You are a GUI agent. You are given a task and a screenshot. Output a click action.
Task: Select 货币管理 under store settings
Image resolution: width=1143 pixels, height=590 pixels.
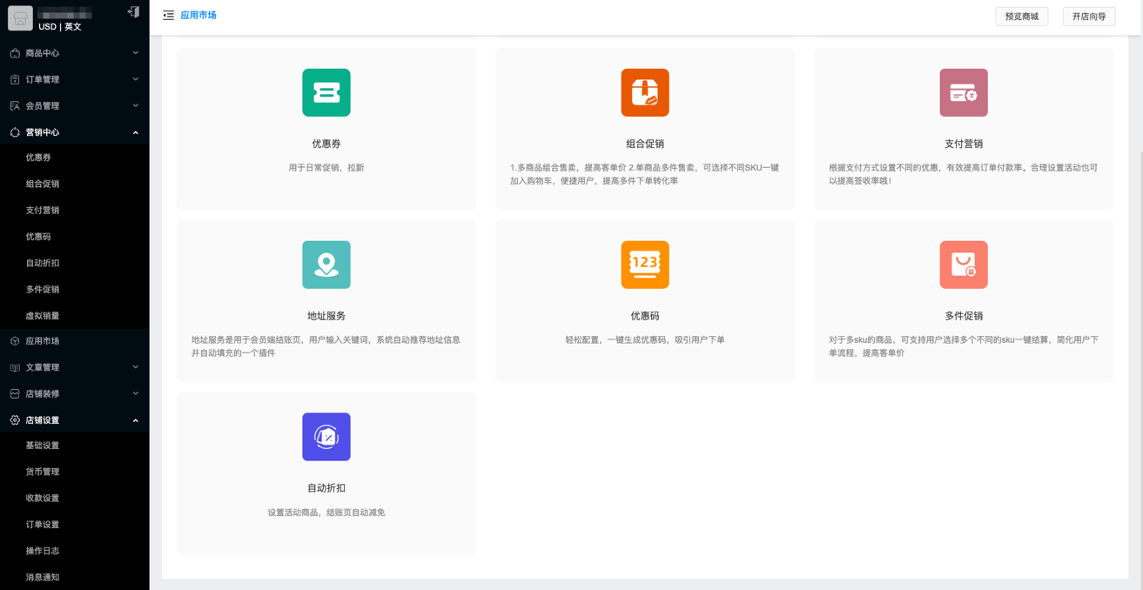click(x=43, y=472)
